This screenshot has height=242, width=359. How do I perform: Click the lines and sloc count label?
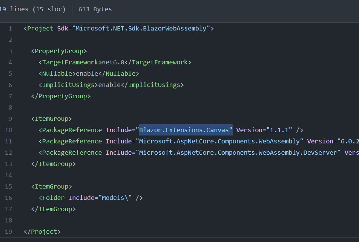[x=33, y=9]
